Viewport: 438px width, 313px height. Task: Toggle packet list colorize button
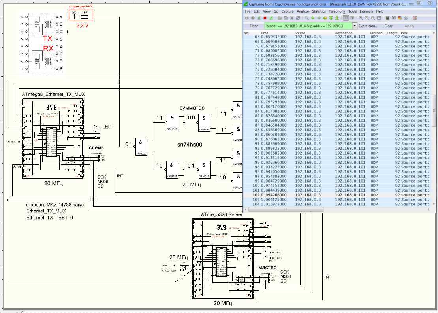[x=346, y=18]
